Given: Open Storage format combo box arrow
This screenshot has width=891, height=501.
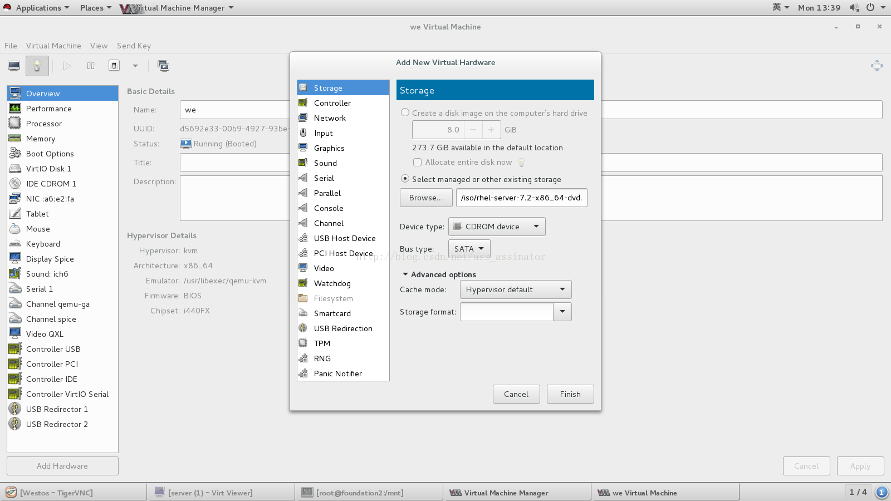Looking at the screenshot, I should 562,312.
